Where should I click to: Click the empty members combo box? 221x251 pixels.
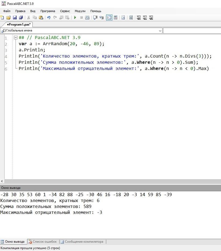192,31
